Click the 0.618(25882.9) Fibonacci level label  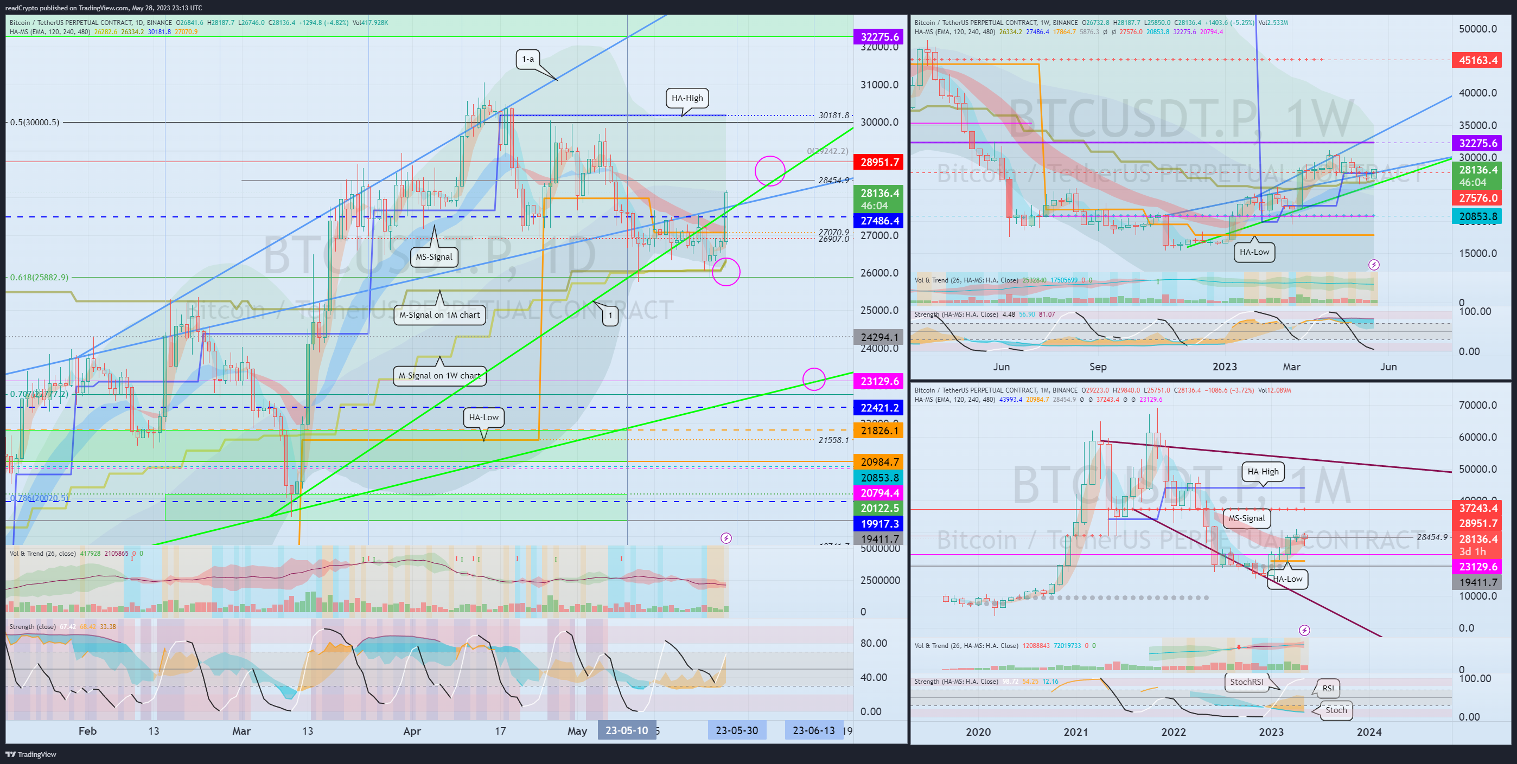39,277
